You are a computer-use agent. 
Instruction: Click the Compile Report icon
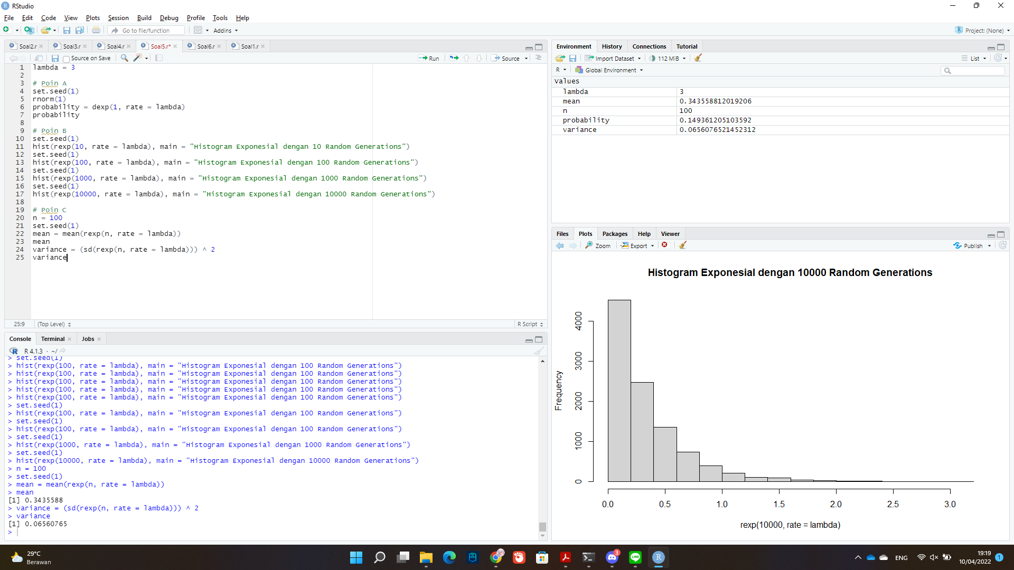pyautogui.click(x=158, y=58)
